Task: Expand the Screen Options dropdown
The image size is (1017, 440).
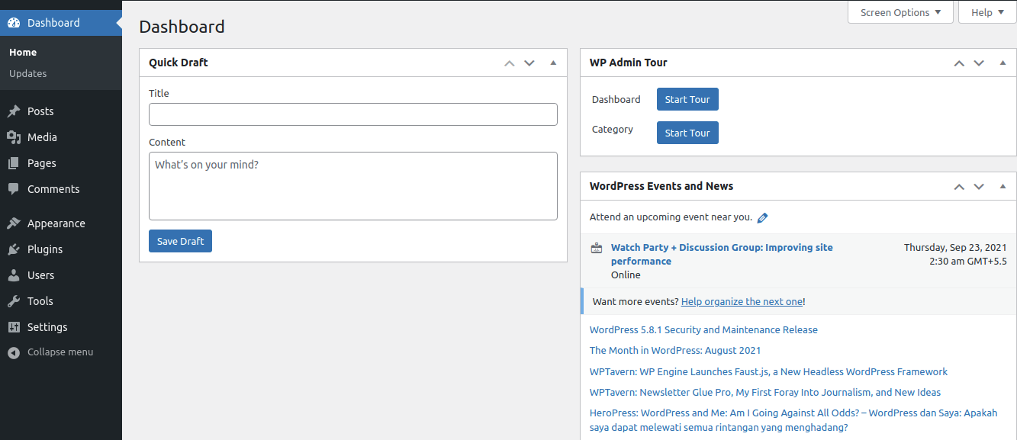Action: pos(900,12)
